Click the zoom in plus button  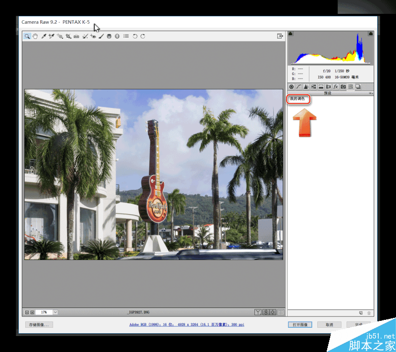pos(32,312)
